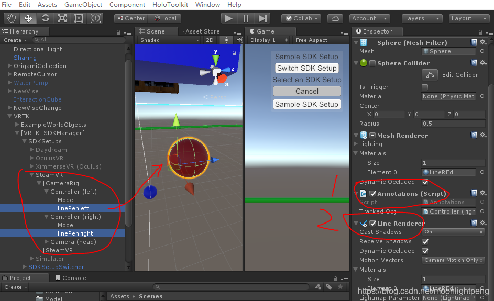Toggle Center pivot mode button
Image resolution: width=494 pixels, height=301 pixels.
coord(131,18)
